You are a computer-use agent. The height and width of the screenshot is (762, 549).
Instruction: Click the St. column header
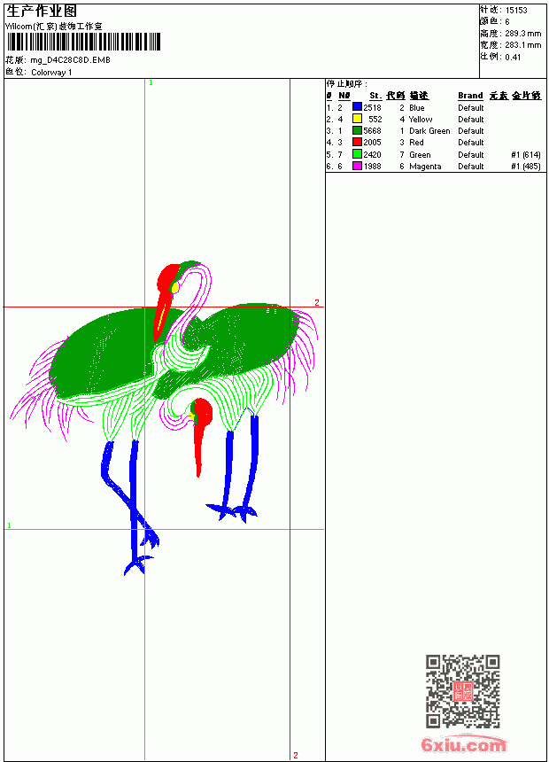pos(375,96)
